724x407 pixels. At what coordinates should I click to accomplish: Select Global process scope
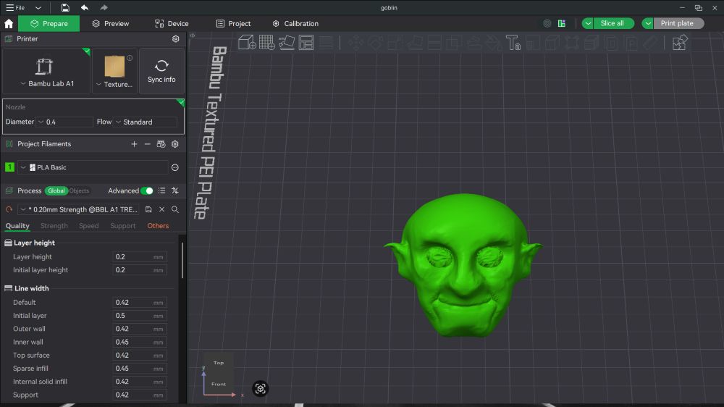pyautogui.click(x=56, y=190)
